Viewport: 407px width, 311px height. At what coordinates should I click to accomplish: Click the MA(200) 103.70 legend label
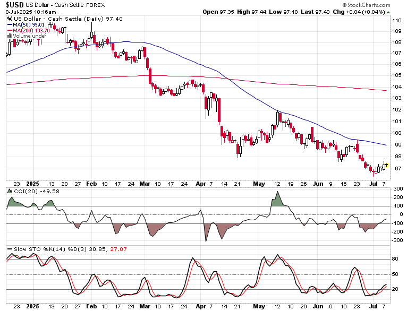click(x=31, y=31)
